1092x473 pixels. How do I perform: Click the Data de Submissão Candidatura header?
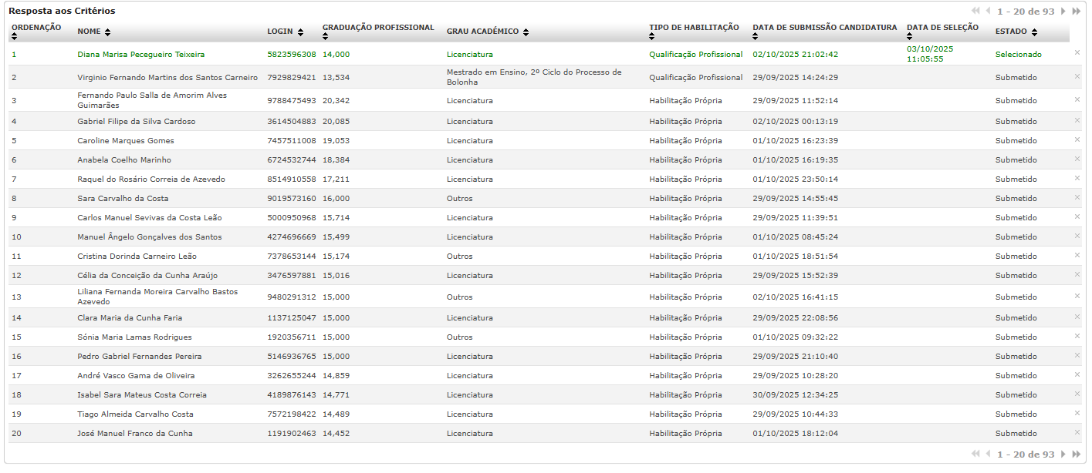[824, 28]
